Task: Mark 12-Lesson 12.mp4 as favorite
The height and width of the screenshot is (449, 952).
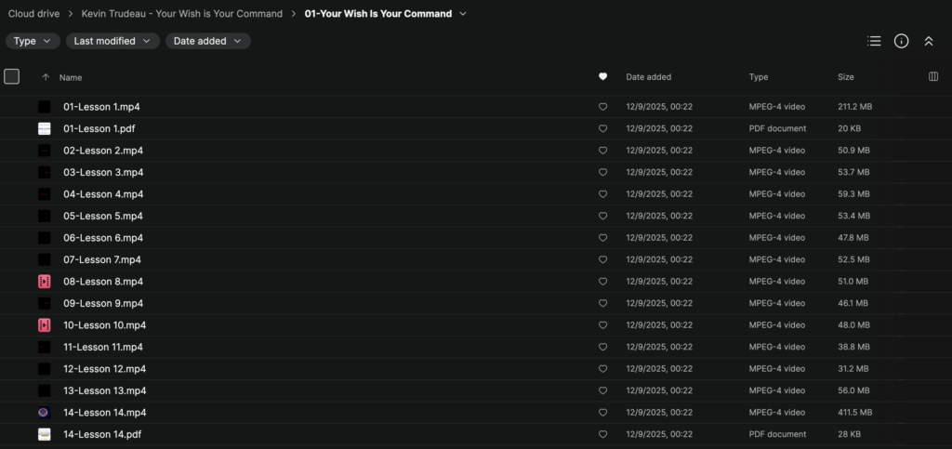Action: tap(602, 369)
